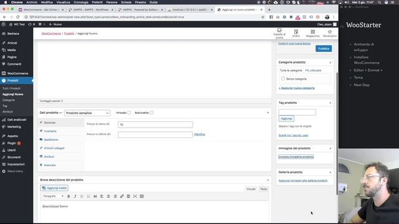The height and width of the screenshot is (224, 399).
Task: Select the Spedizione product data tab
Action: 61,139
